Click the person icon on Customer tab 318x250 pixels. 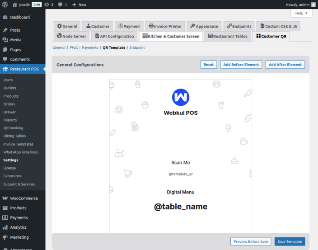[x=89, y=26]
